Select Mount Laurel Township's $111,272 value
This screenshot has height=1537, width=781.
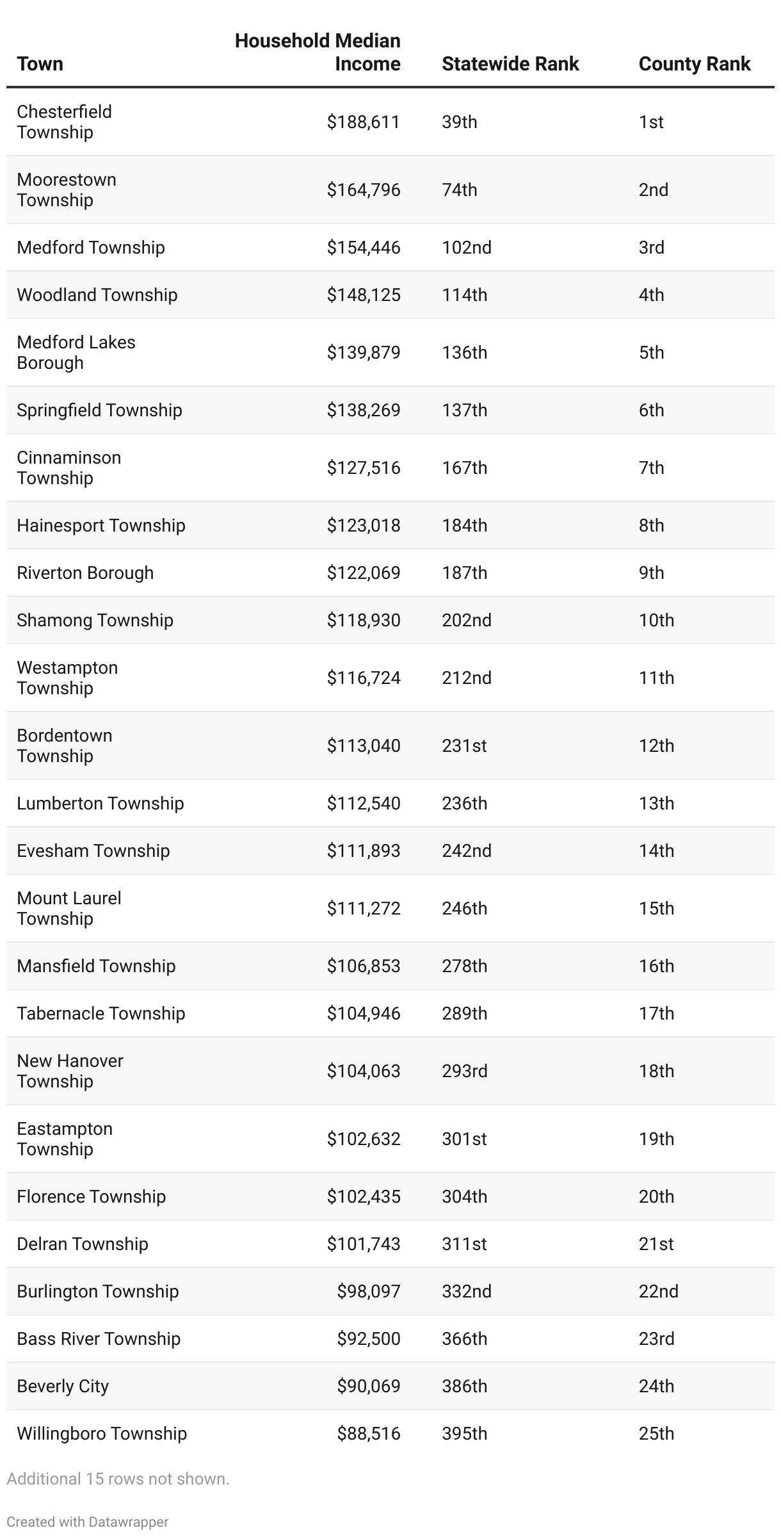(x=364, y=908)
